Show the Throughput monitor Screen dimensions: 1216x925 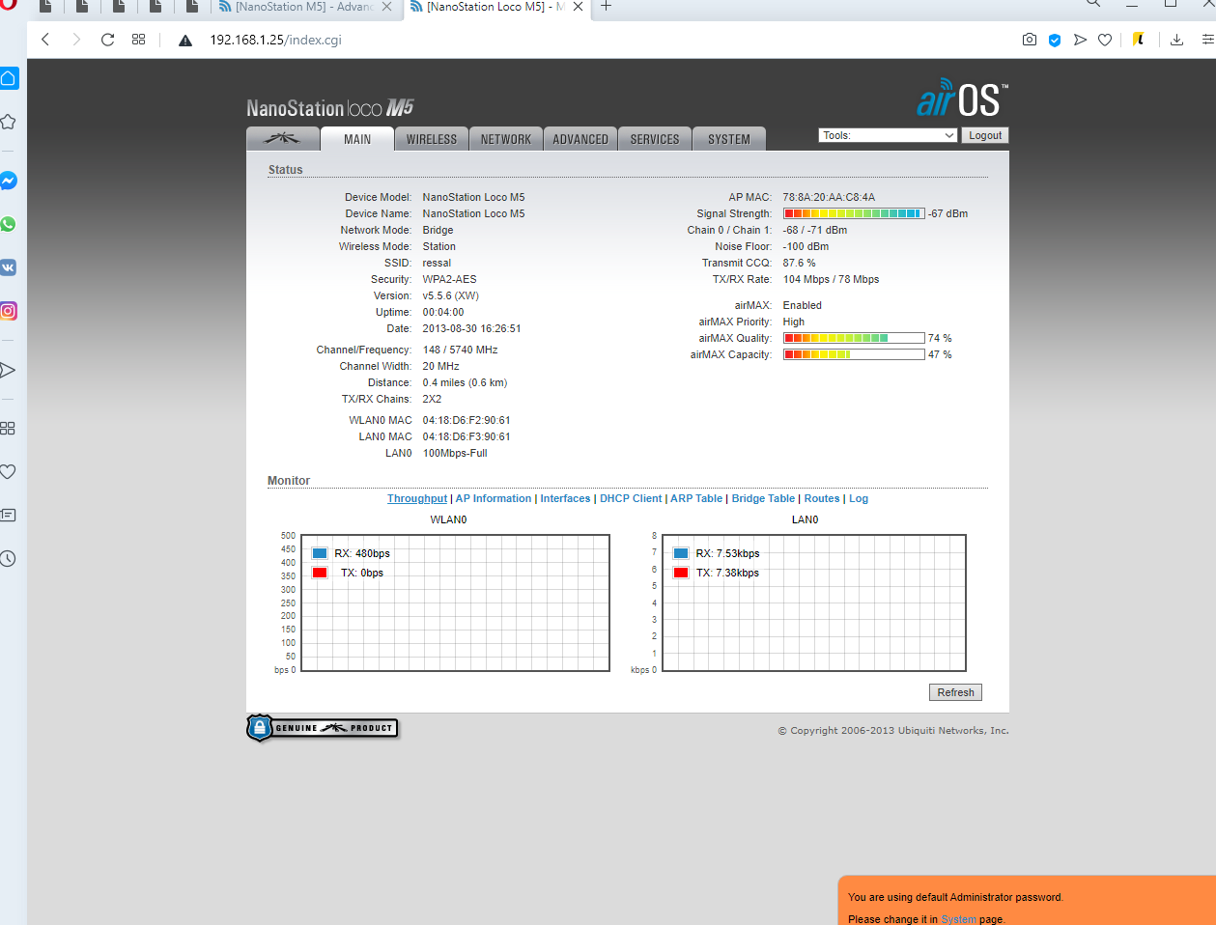(x=417, y=498)
